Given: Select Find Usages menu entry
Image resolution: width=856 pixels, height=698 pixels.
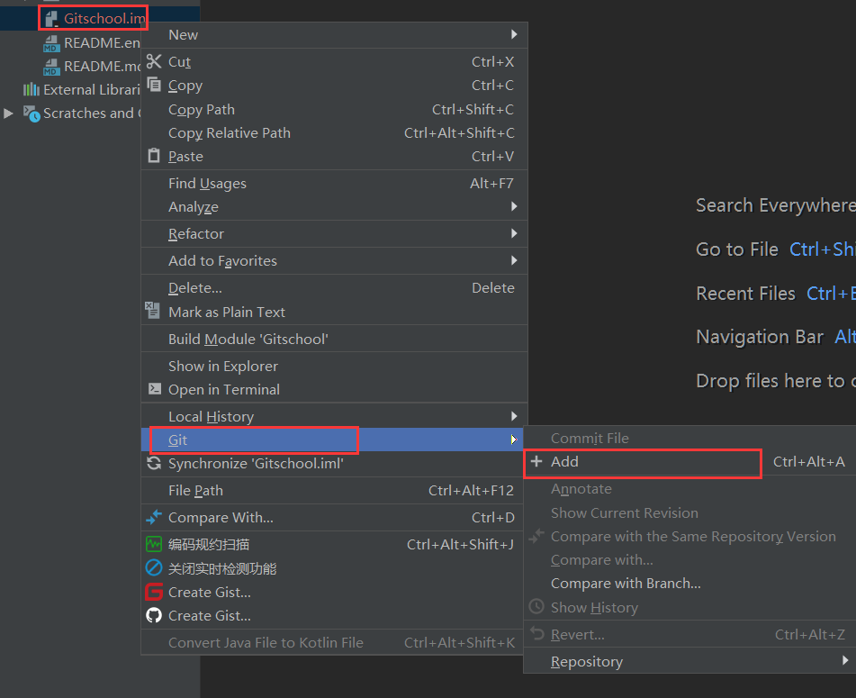Looking at the screenshot, I should (x=334, y=184).
